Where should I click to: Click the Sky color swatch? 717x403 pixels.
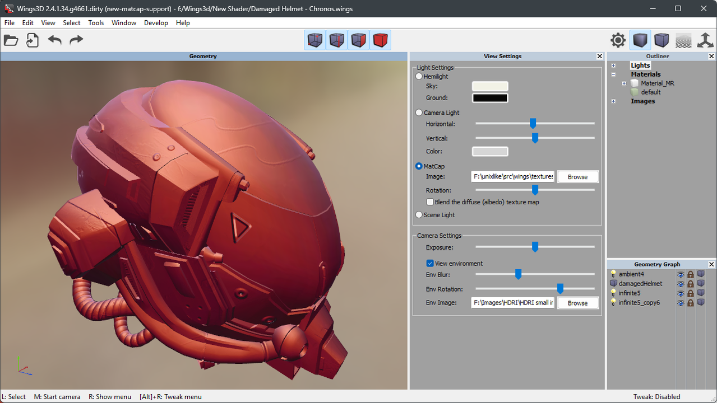click(490, 86)
